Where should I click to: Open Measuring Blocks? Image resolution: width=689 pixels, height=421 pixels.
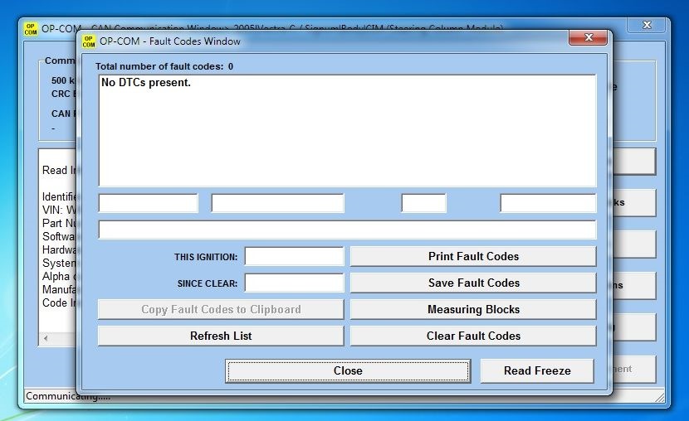[473, 309]
